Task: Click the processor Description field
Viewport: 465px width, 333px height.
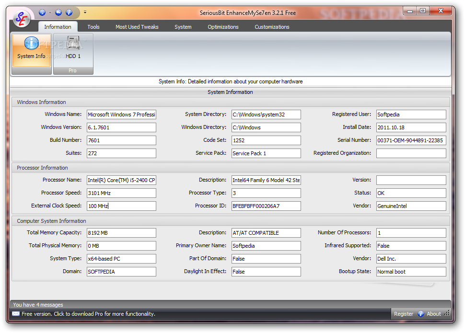Action: click(267, 180)
